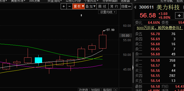Image resolution: width=184 pixels, height=91 pixels.
Task: Add stock to watchlist with plus icon
Action: pyautogui.click(x=179, y=15)
